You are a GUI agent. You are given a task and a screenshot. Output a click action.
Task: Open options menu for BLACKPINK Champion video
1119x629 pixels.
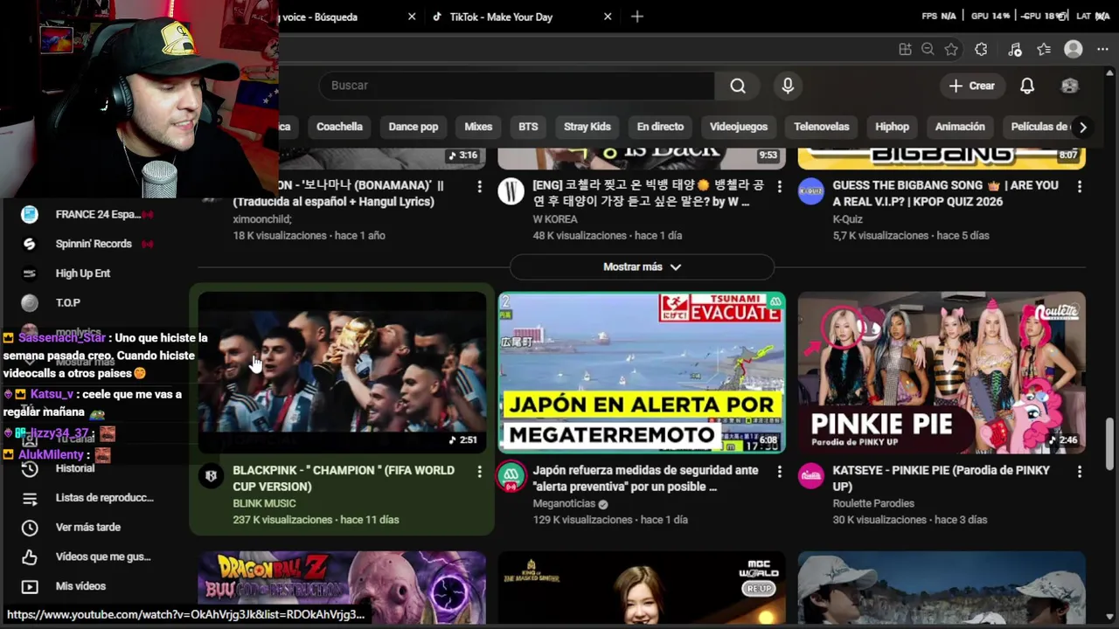coord(479,472)
